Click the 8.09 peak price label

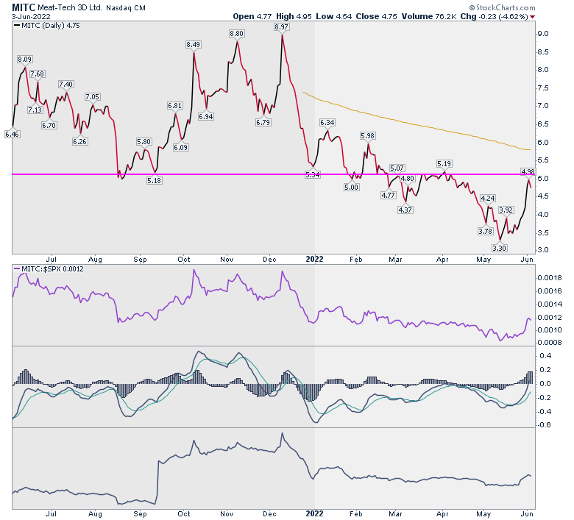[x=24, y=60]
